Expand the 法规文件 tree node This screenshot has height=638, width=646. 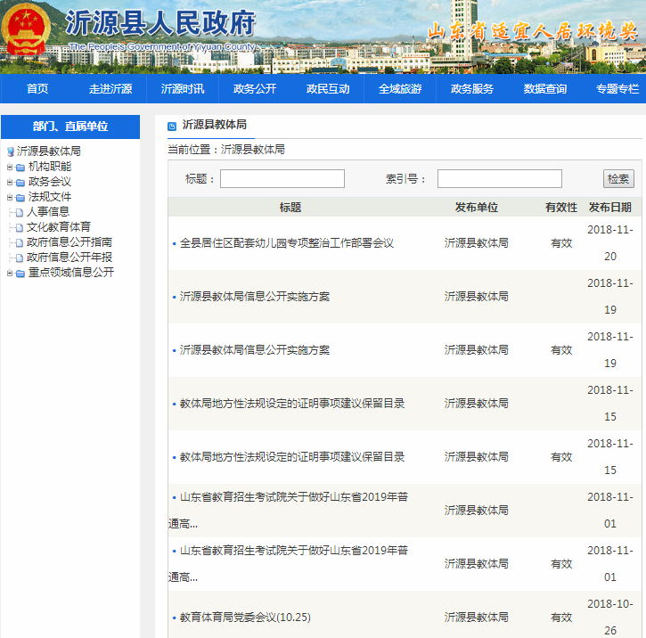(10, 197)
